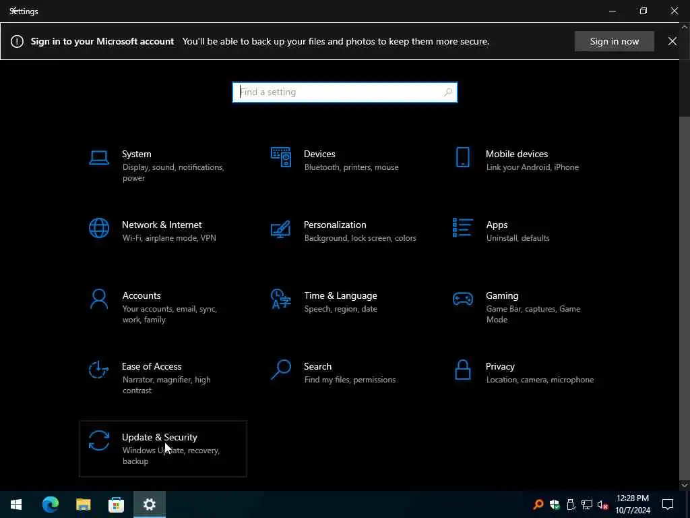The image size is (690, 518).
Task: Open Network & Internet title
Action: point(162,225)
